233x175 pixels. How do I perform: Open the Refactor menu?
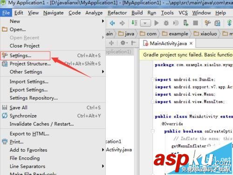point(117,13)
